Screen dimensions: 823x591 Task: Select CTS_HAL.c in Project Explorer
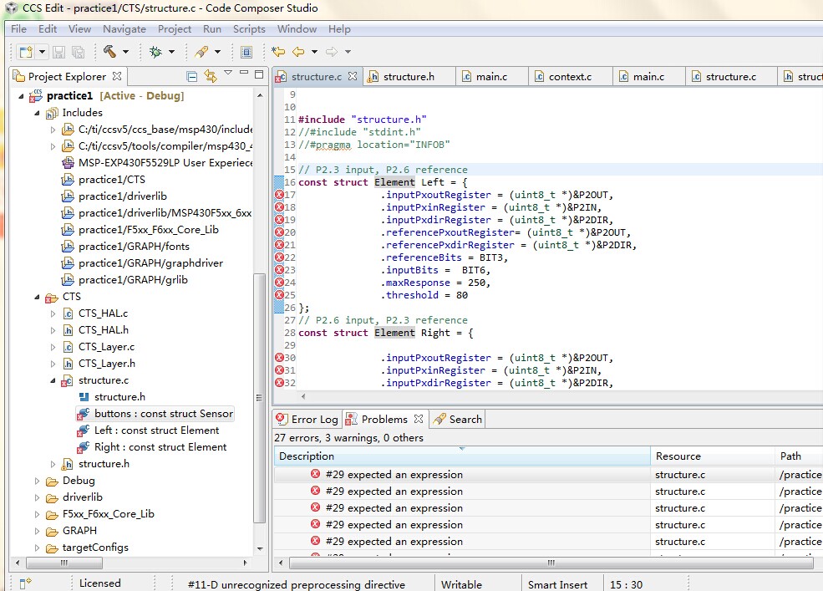click(x=103, y=313)
